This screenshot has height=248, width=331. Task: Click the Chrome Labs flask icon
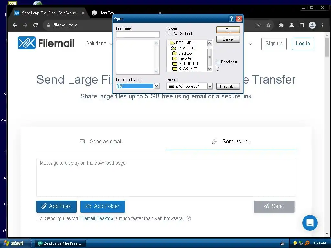(x=291, y=26)
